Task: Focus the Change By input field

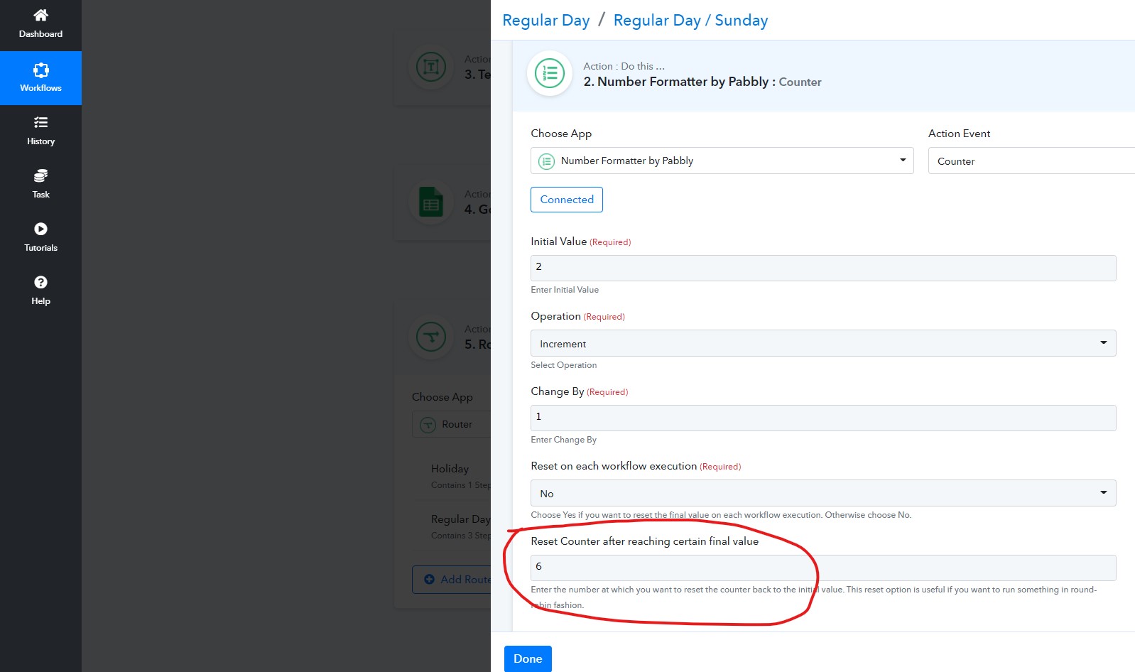Action: (823, 418)
